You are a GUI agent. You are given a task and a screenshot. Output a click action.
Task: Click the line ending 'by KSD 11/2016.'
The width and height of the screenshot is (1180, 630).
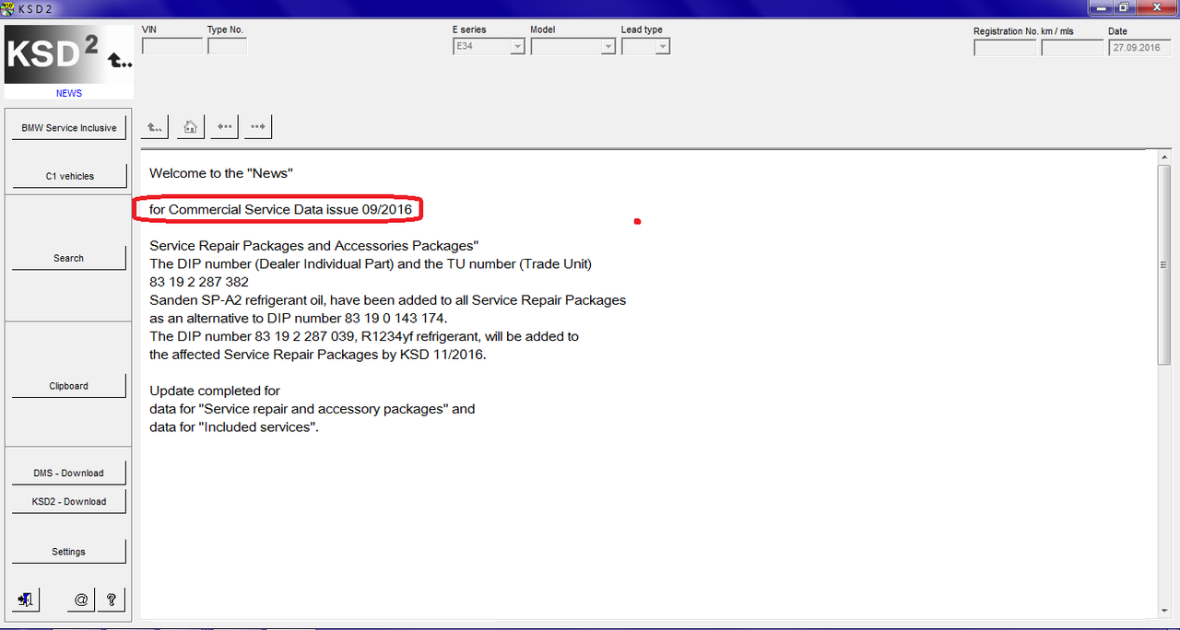[318, 355]
